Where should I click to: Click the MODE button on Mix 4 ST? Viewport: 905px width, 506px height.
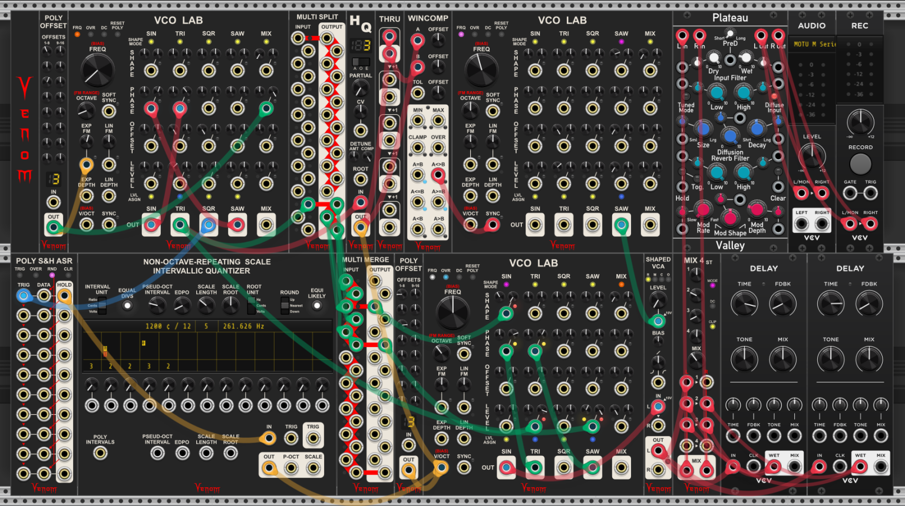712,286
